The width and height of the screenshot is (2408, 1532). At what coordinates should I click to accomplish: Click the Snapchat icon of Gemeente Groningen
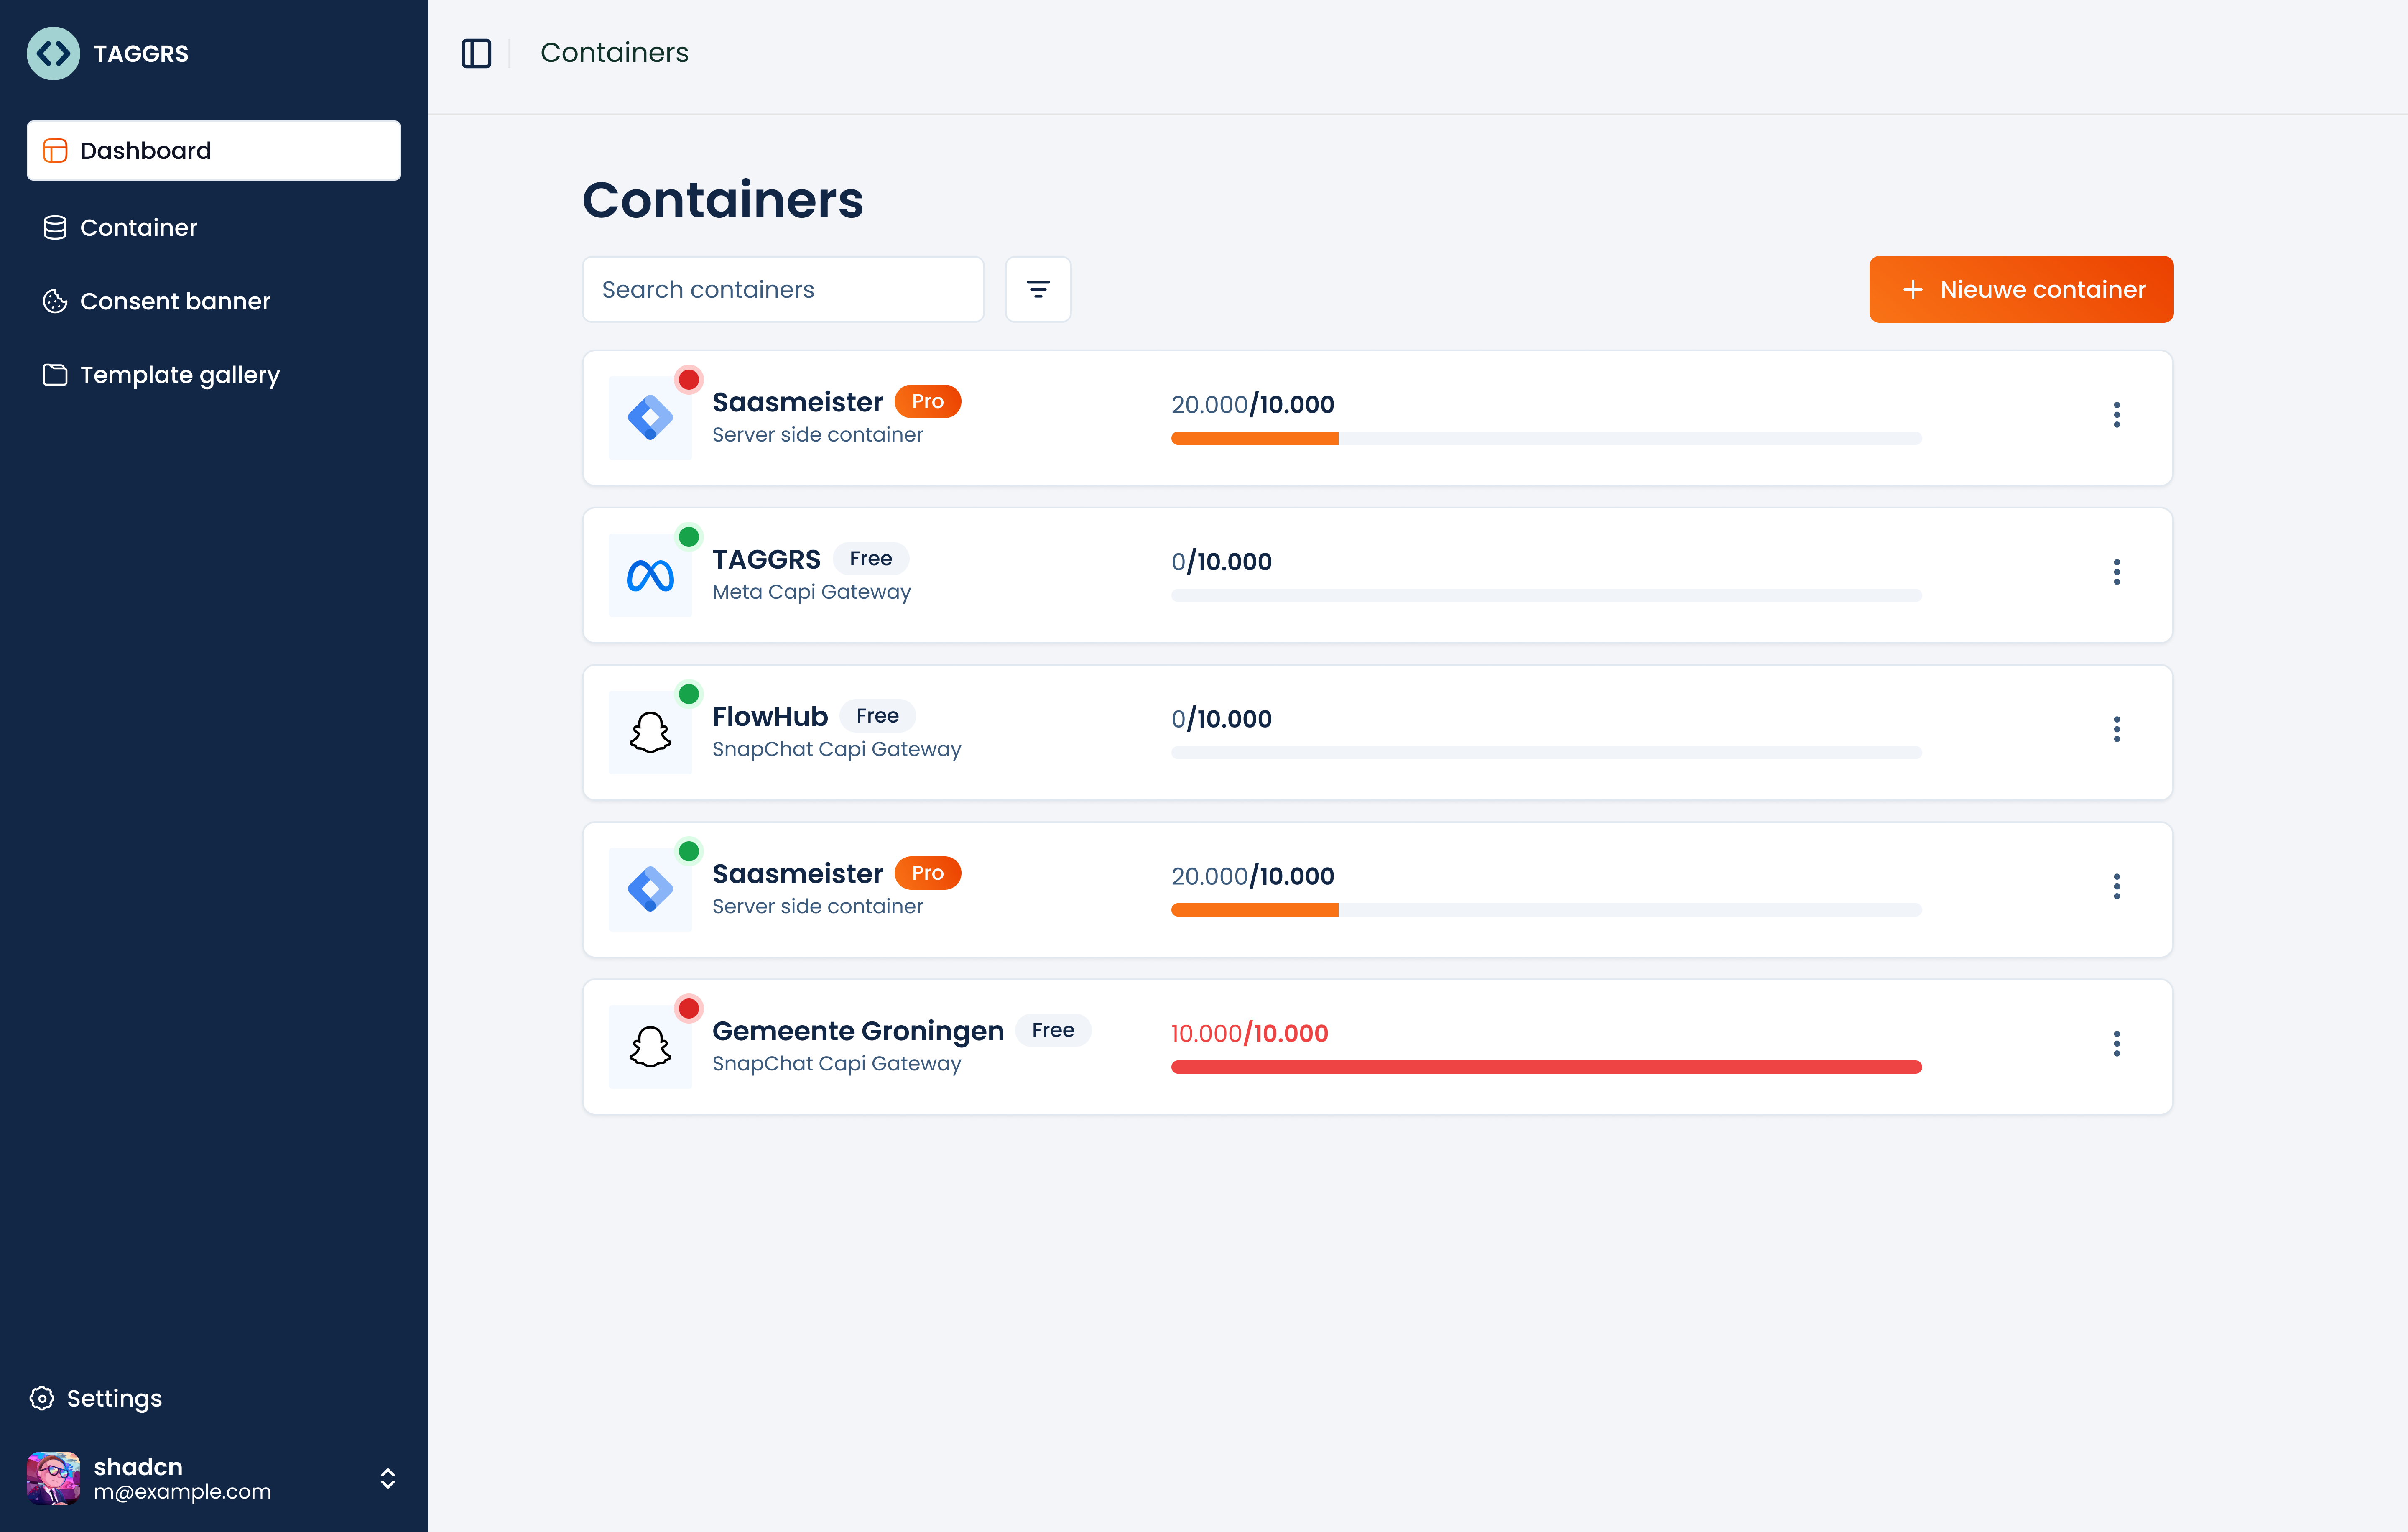pos(650,1047)
